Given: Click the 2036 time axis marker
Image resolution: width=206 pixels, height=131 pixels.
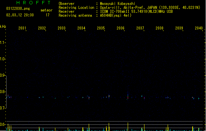Looking at the screenshot, I should (x=121, y=28).
